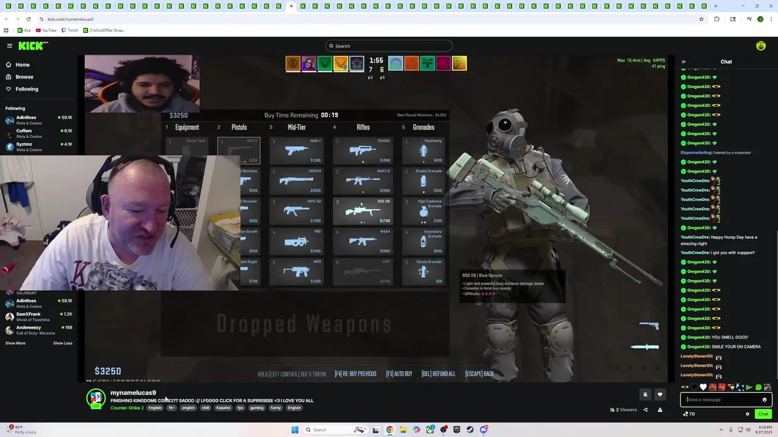Open a new tab with plus button
778x437 pixels.
pyautogui.click(x=715, y=6)
